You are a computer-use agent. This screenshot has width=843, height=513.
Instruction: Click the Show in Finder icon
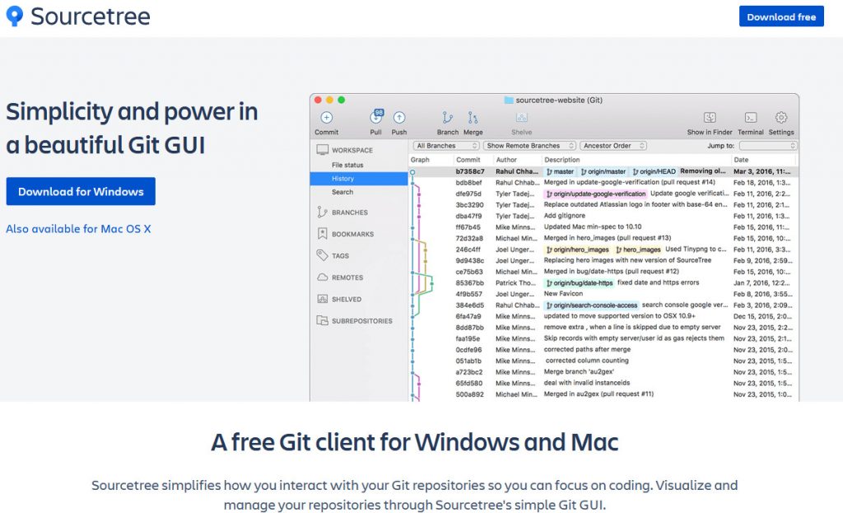pos(710,117)
